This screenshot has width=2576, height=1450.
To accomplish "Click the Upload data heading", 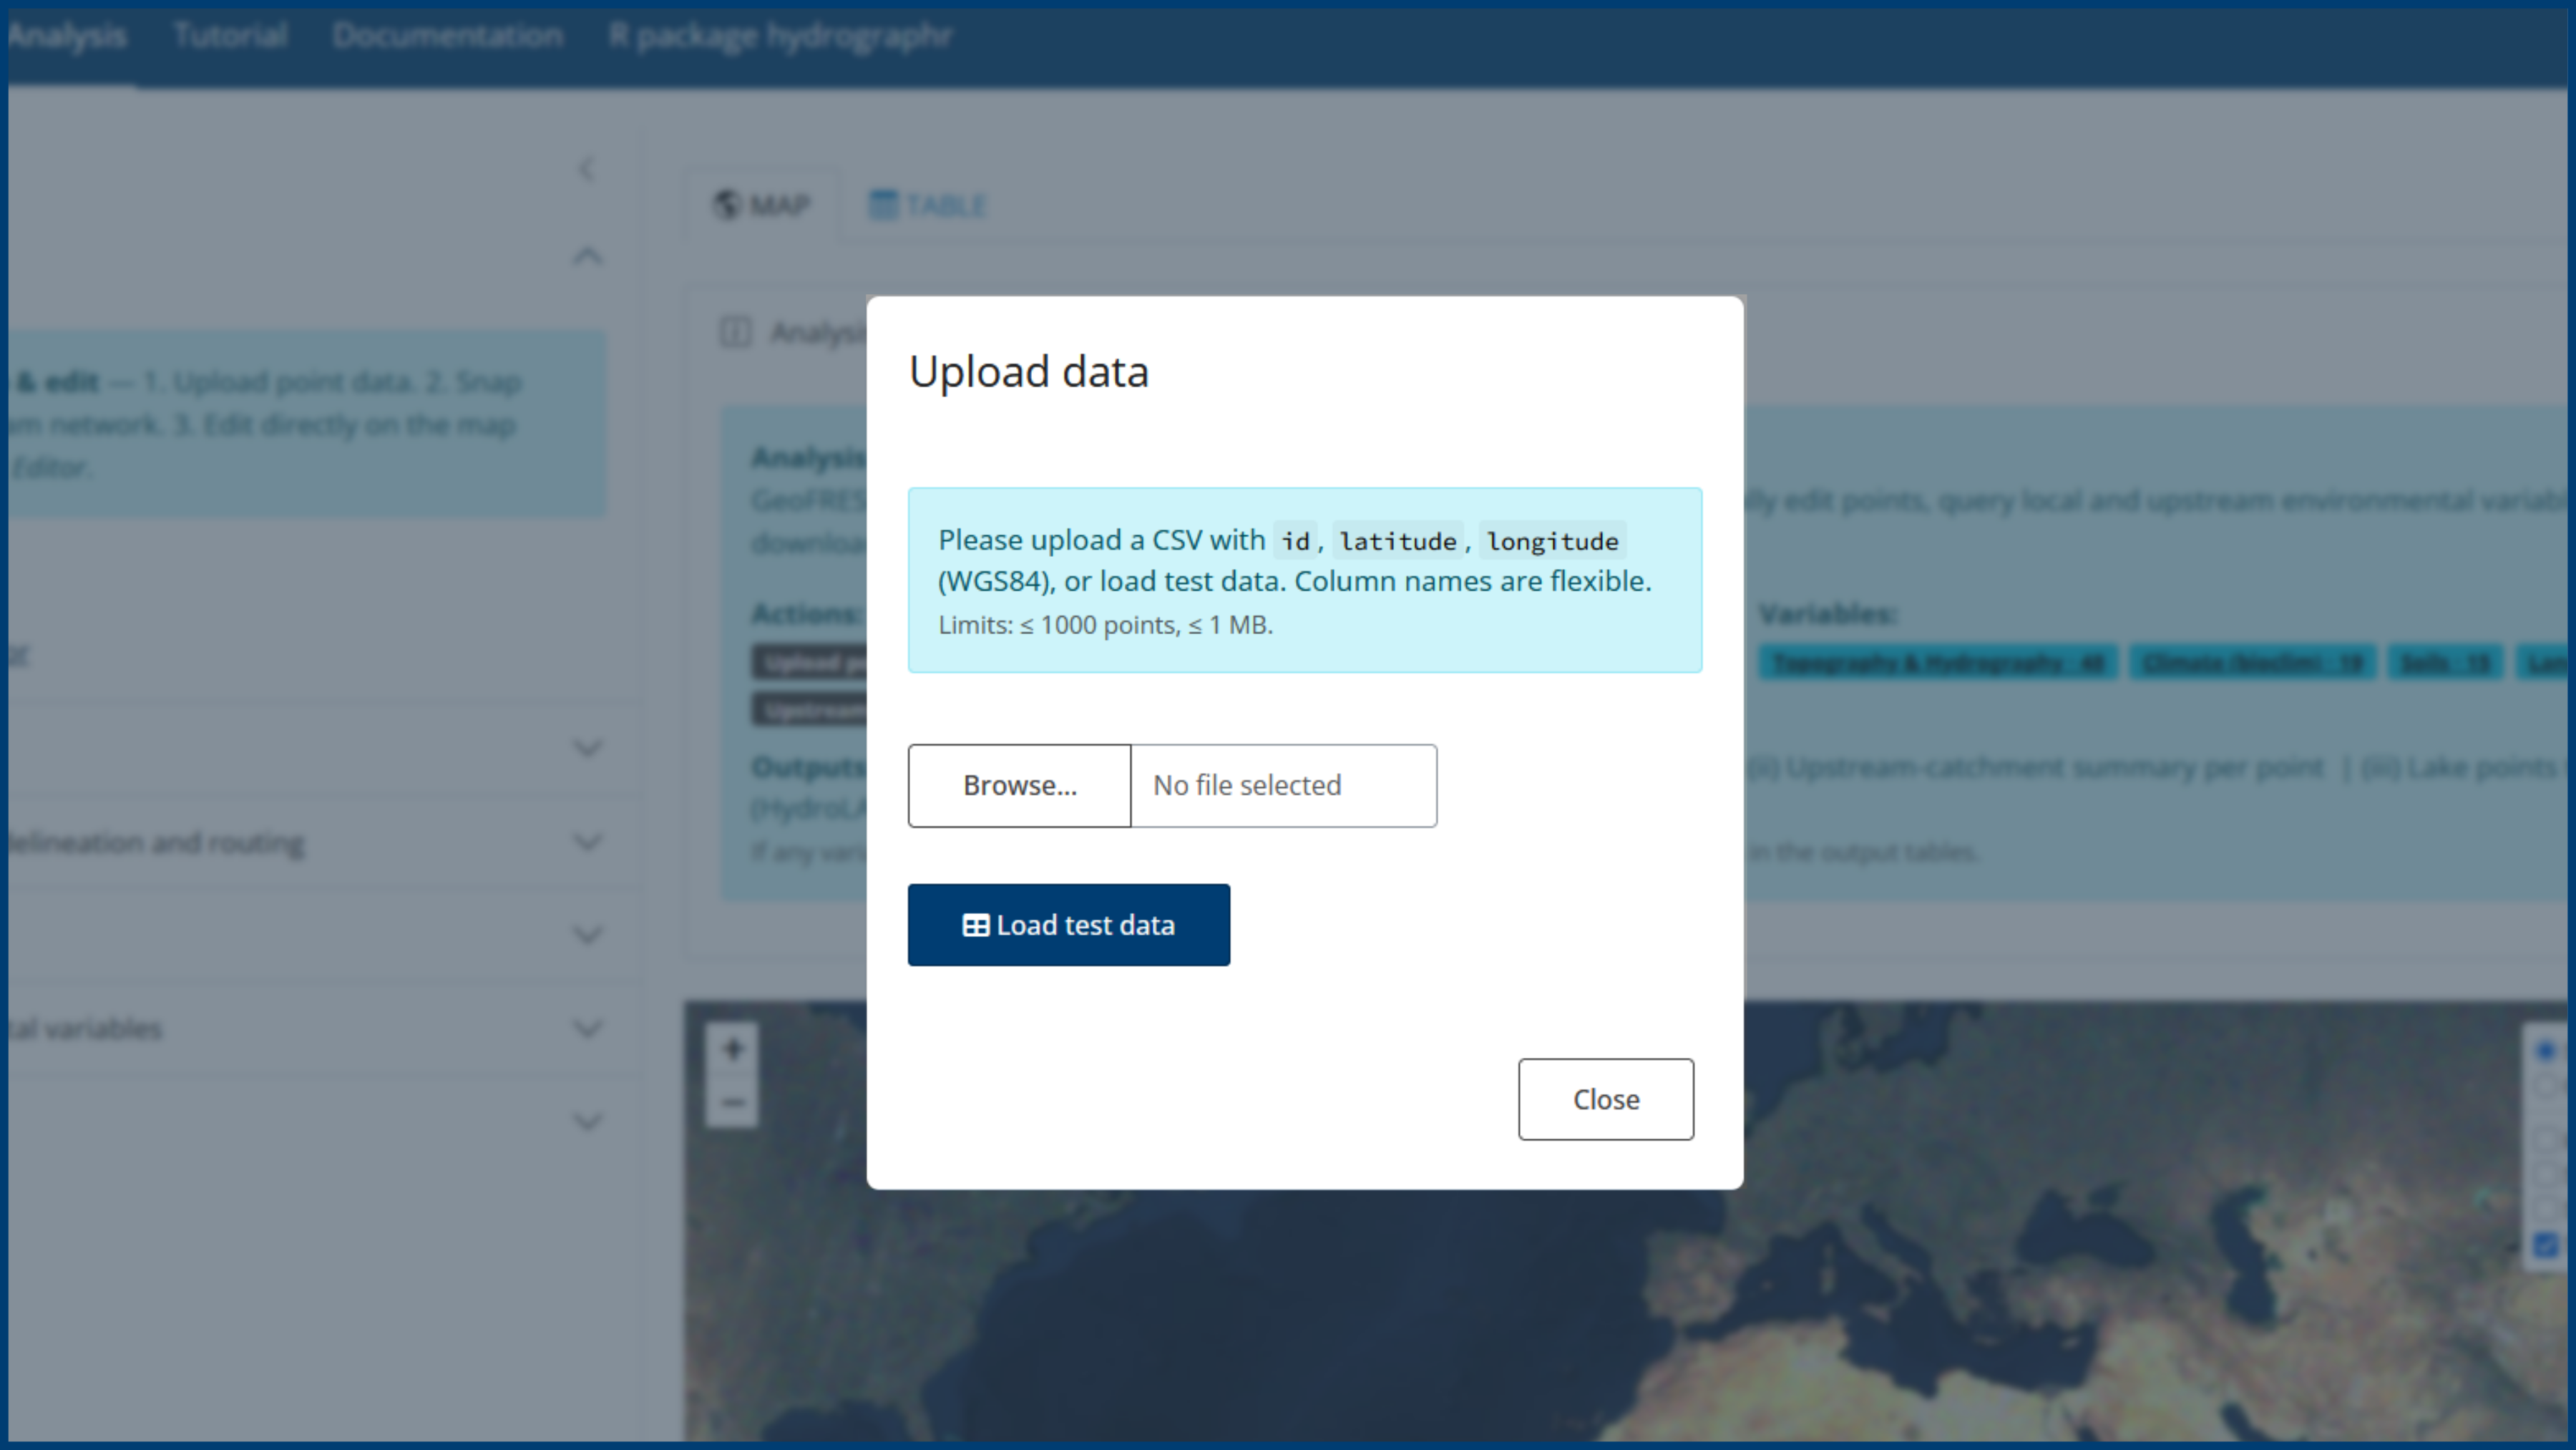I will (1029, 372).
